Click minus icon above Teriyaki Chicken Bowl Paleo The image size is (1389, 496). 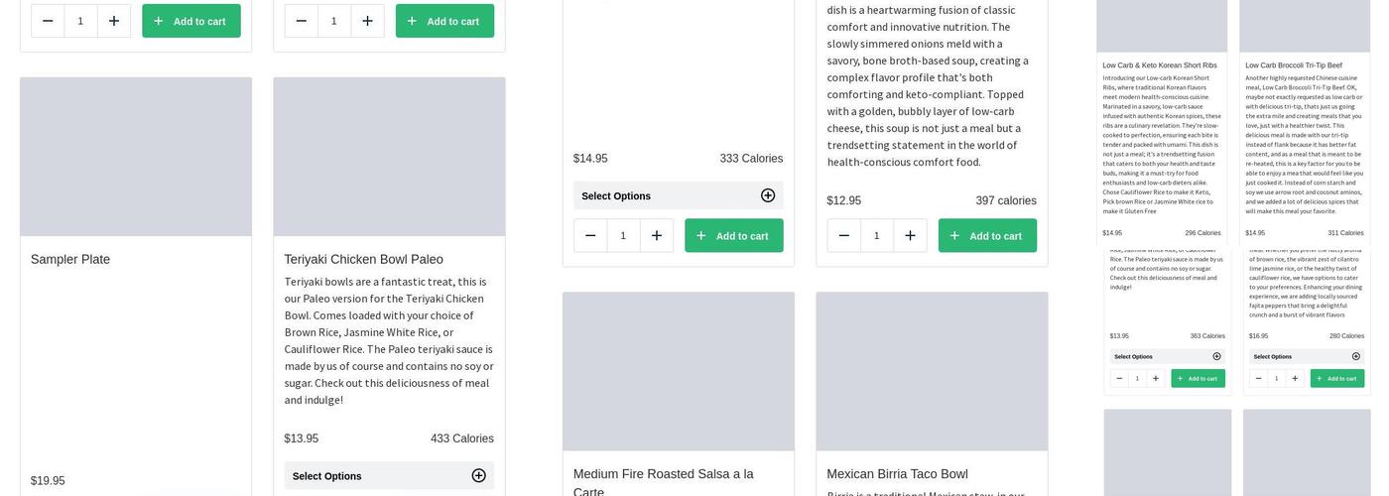click(302, 21)
